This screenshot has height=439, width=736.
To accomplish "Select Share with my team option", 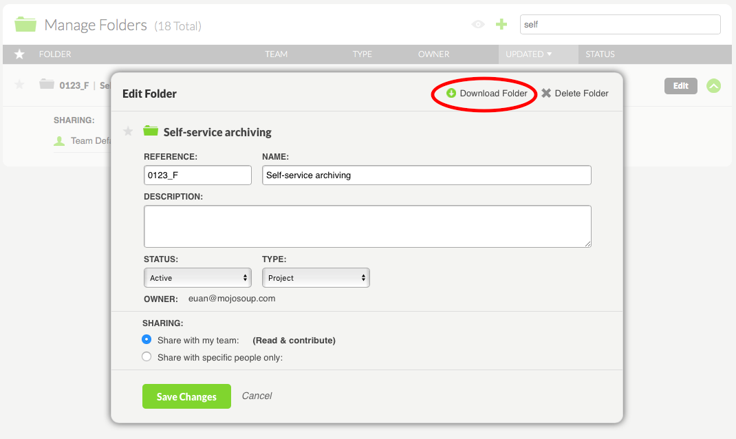I will click(147, 340).
